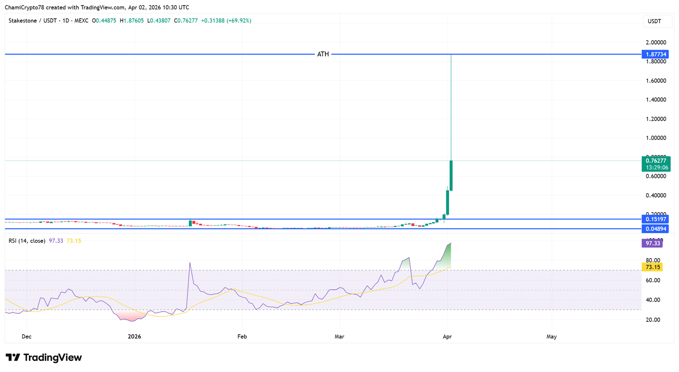Click the latest large green candle body
679x372 pixels.
click(x=451, y=175)
